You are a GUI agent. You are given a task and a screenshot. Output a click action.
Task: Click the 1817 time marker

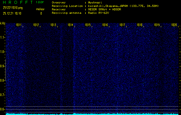click(122, 25)
